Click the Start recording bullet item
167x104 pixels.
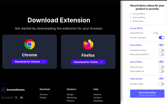click(x=139, y=17)
